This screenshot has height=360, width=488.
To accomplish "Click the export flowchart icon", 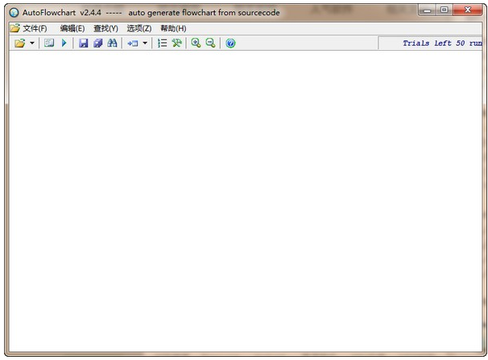I will tap(132, 43).
